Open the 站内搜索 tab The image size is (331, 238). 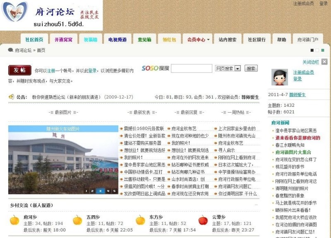227,39
